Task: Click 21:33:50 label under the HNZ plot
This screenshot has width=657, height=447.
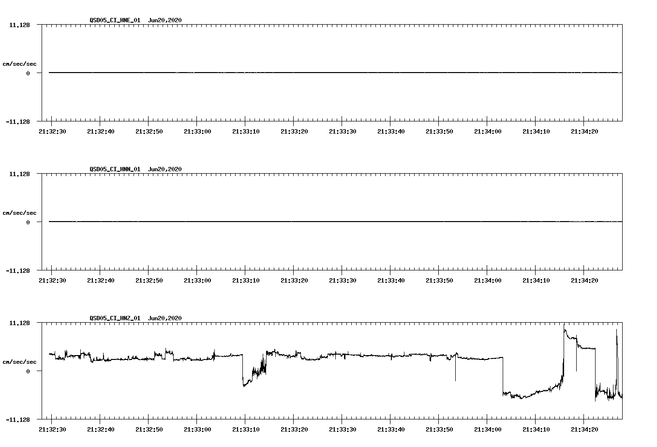Action: click(x=439, y=430)
